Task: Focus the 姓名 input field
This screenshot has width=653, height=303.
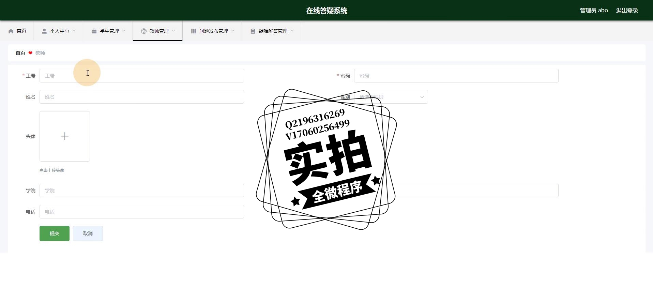Action: pyautogui.click(x=142, y=97)
